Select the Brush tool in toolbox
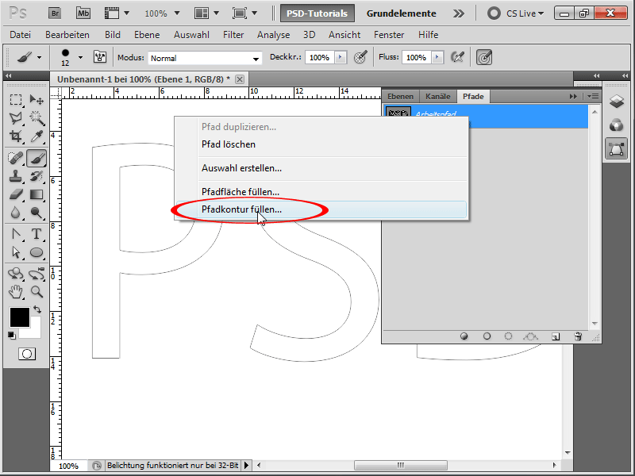Viewport: 635px width, 476px height. pos(37,158)
